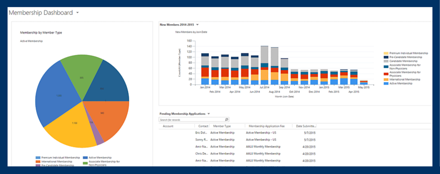This screenshot has height=174, width=440.
Task: Open the Chris De... contact link
Action: pyautogui.click(x=201, y=154)
